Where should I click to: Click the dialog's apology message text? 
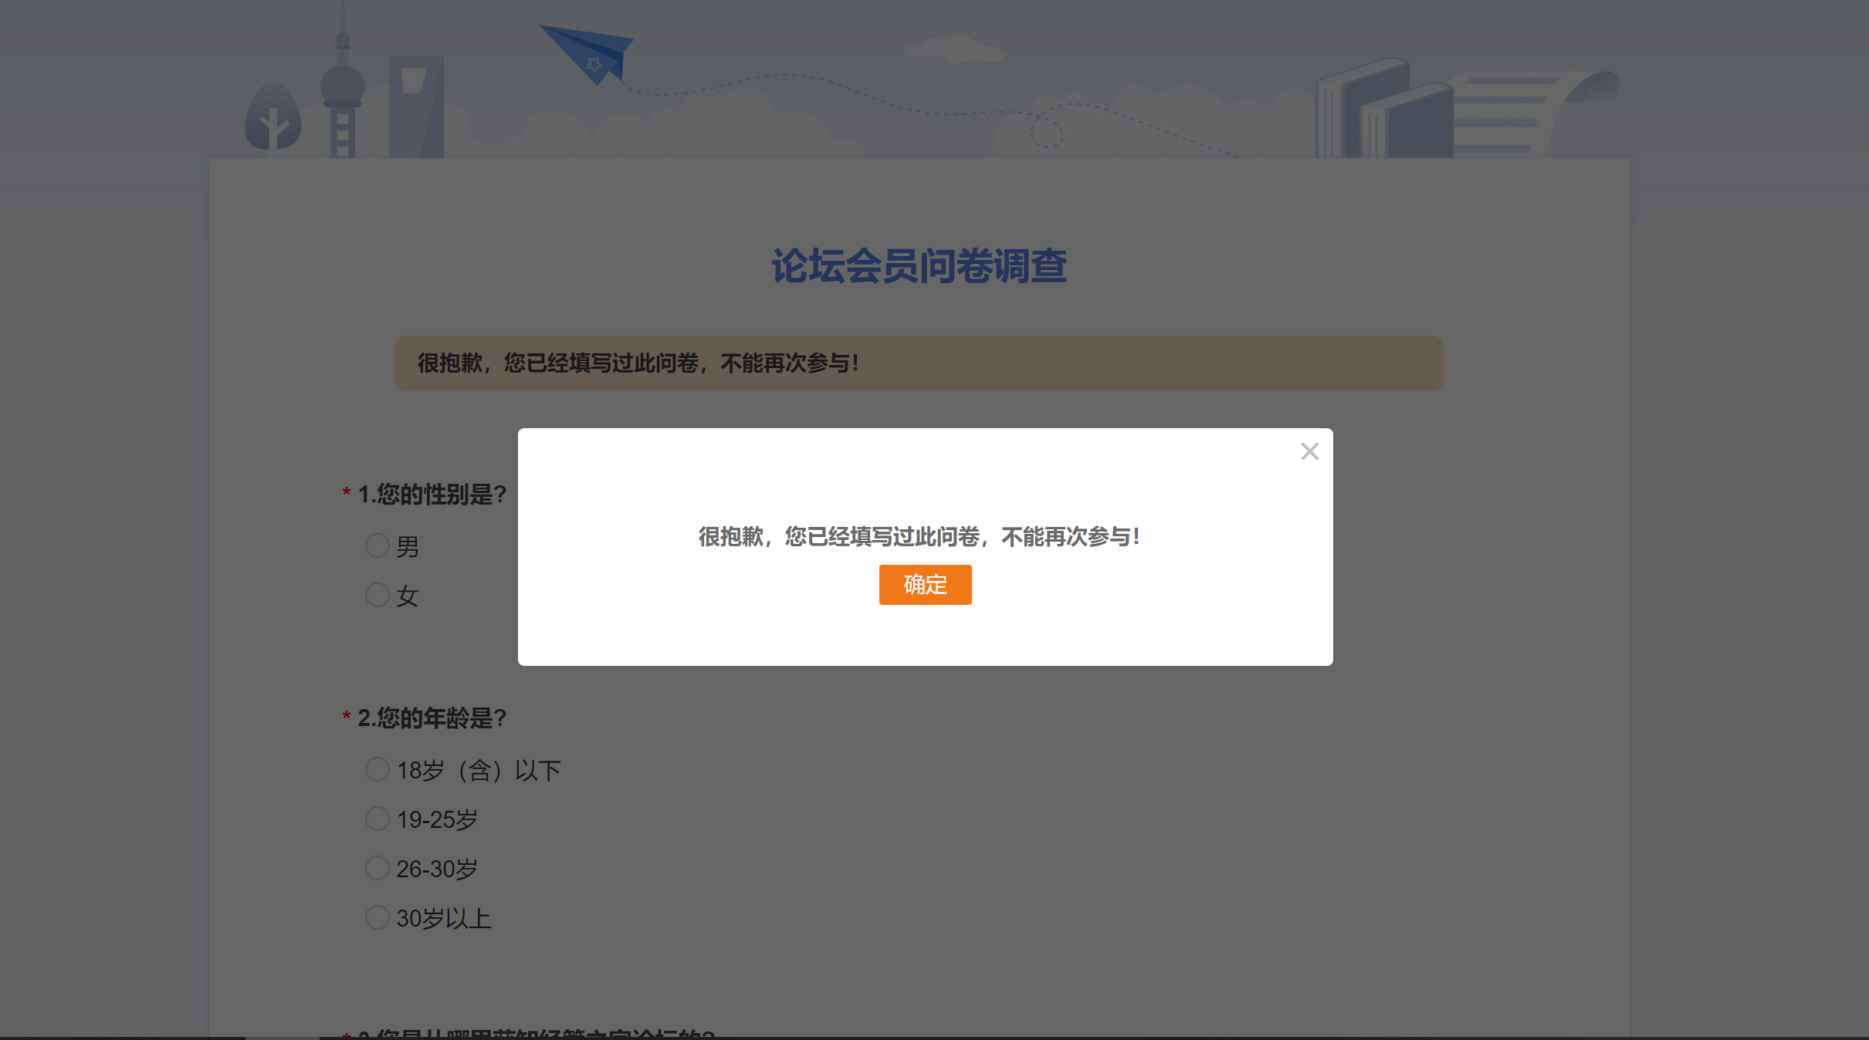tap(919, 536)
